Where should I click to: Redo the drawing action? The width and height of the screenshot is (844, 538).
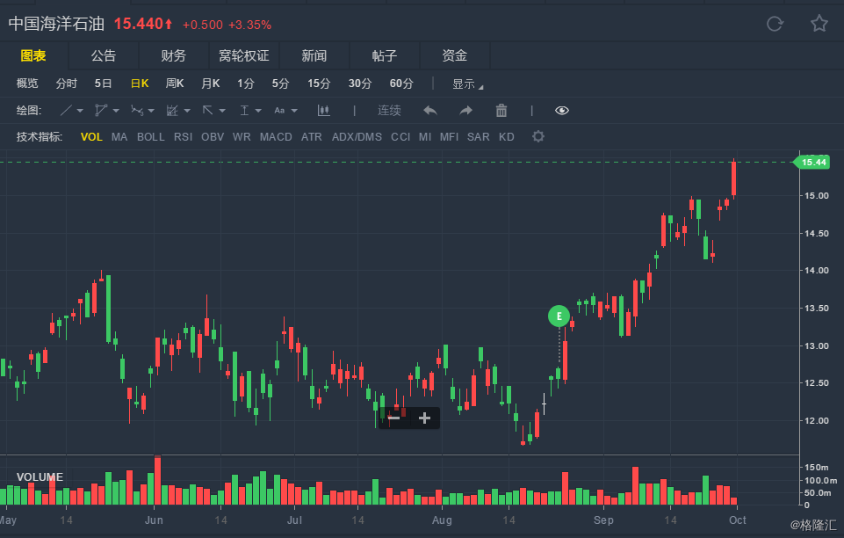tap(465, 111)
